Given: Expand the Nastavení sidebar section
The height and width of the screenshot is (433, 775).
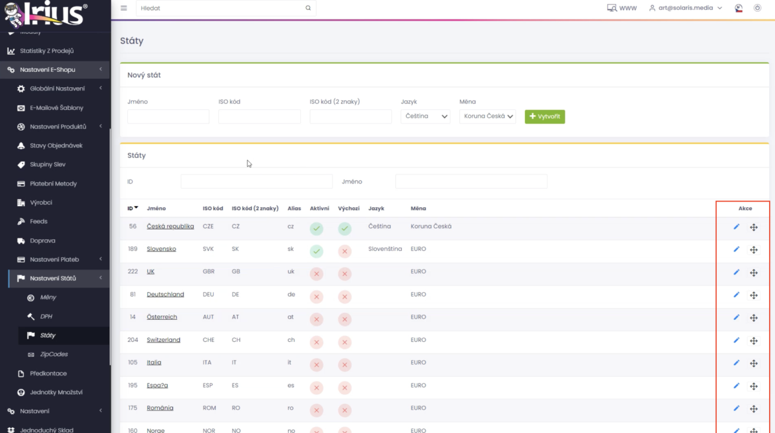Looking at the screenshot, I should click(55, 411).
